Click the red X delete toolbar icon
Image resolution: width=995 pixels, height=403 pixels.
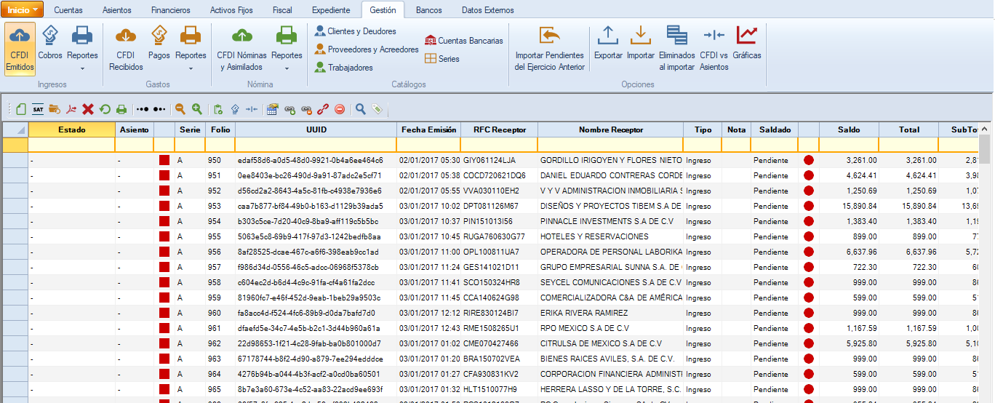88,109
